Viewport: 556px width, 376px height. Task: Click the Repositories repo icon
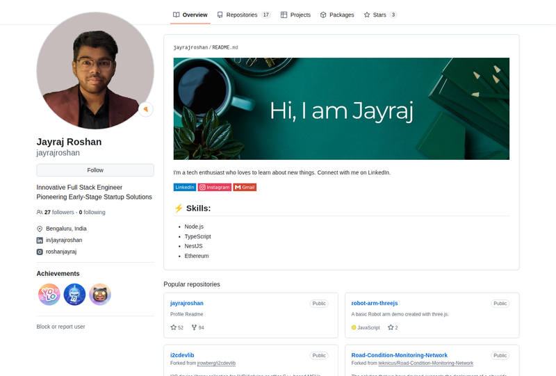pos(220,15)
